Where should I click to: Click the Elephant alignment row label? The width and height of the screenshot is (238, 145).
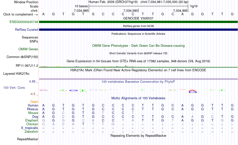pos(32,120)
